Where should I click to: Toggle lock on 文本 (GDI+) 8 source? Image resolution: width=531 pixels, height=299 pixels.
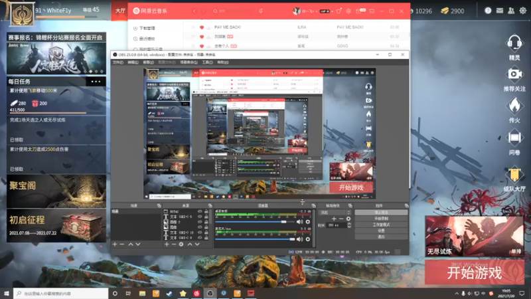coord(206,238)
